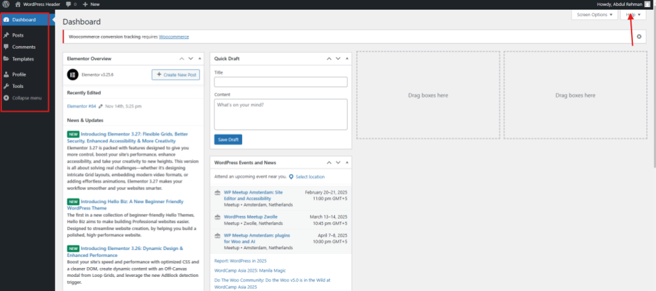656x291 pixels.
Task: Move Elementor Overview widget down
Action: click(191, 58)
